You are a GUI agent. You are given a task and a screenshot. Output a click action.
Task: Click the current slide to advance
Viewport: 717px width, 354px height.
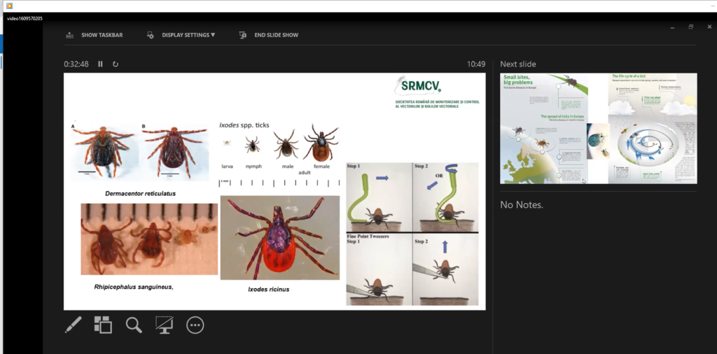(274, 191)
